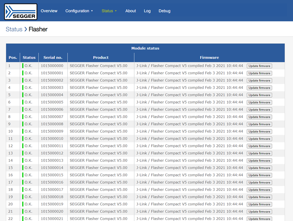Image resolution: width=293 pixels, height=221 pixels.
Task: Update firmware for module position 1
Action: [259, 66]
